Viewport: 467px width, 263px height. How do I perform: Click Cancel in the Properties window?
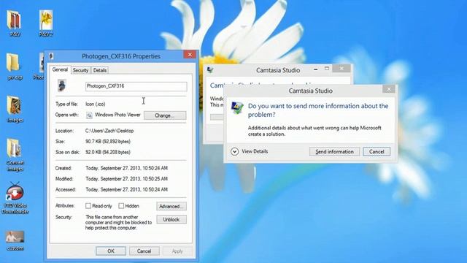[144, 251]
